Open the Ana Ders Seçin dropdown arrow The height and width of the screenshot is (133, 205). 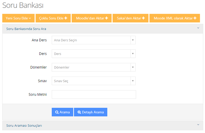tap(133, 40)
